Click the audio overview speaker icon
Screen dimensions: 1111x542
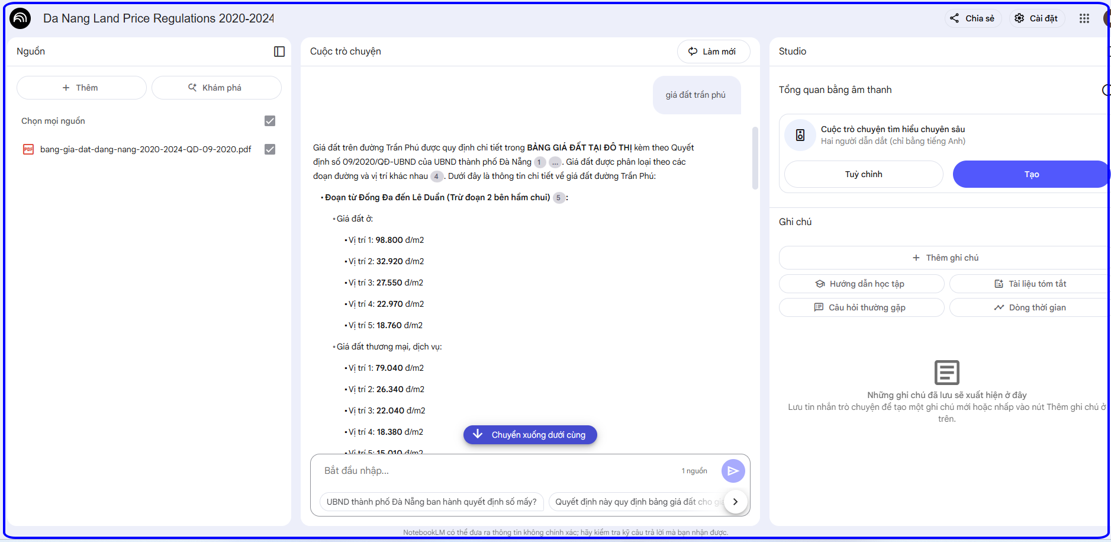800,135
